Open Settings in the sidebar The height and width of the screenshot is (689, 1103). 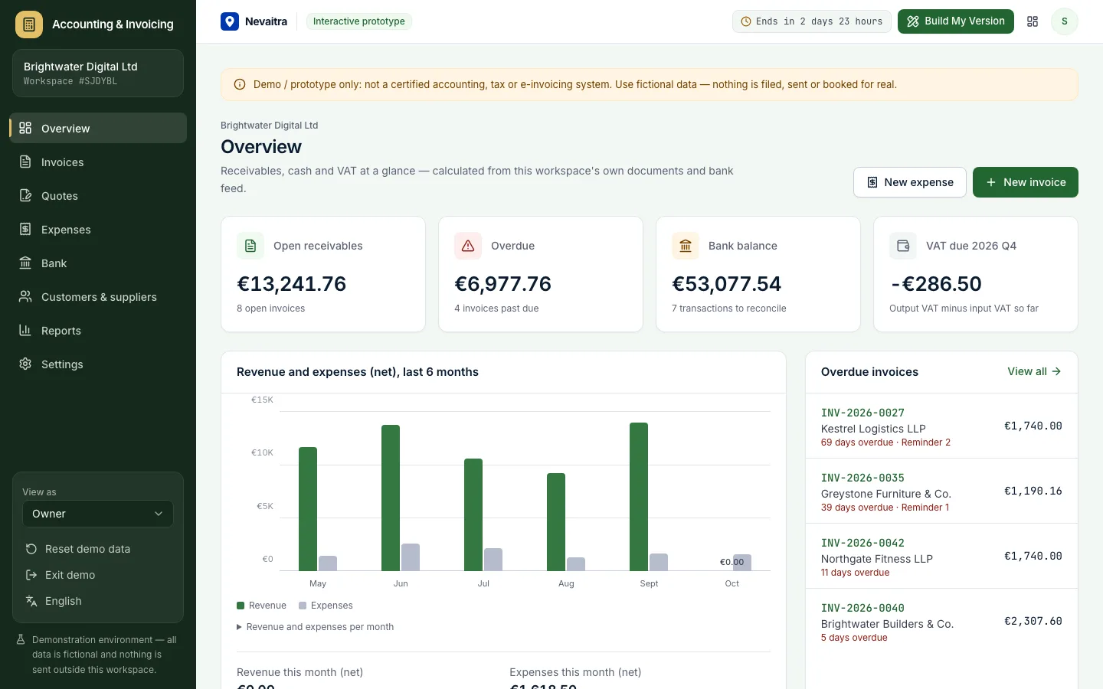tap(98, 364)
